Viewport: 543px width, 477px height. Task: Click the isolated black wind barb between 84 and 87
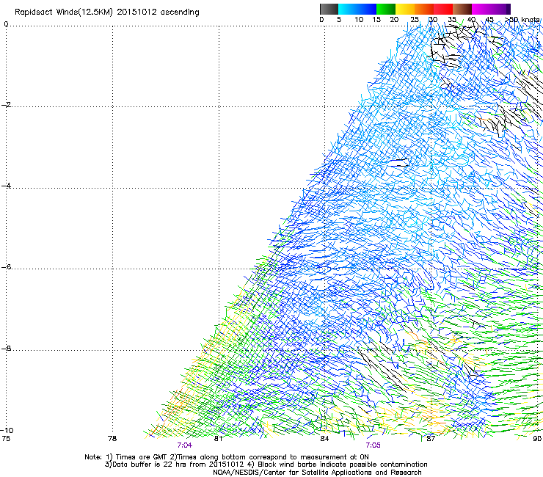pos(398,162)
